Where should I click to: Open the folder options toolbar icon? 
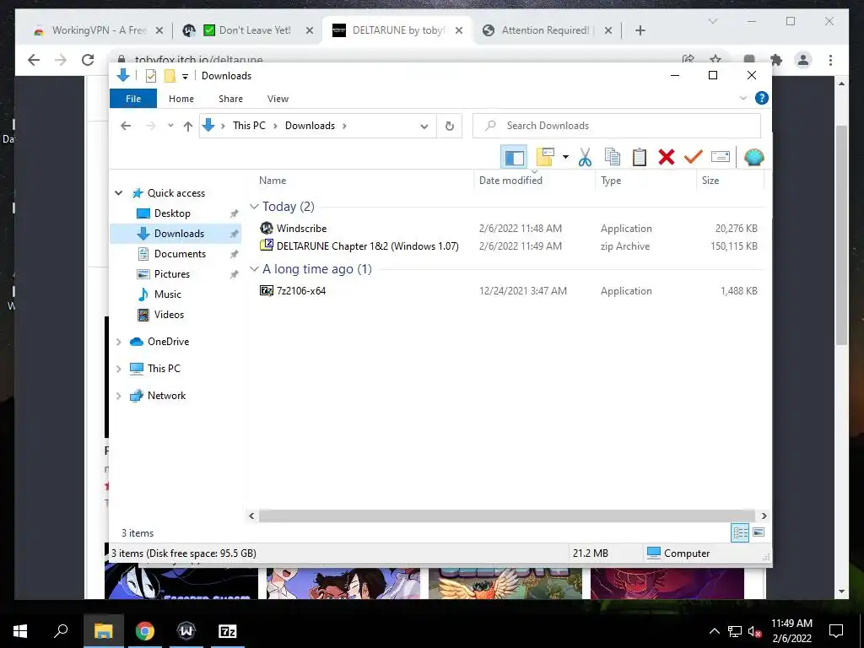click(x=545, y=158)
